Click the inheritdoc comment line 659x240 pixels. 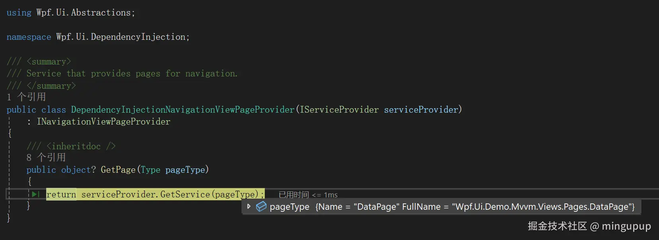[x=71, y=146]
